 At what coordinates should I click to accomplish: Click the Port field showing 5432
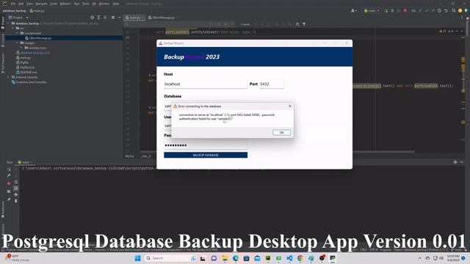pyautogui.click(x=271, y=84)
